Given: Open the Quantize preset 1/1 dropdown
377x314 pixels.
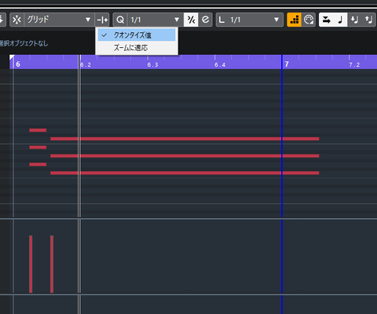Looking at the screenshot, I should coord(156,20).
